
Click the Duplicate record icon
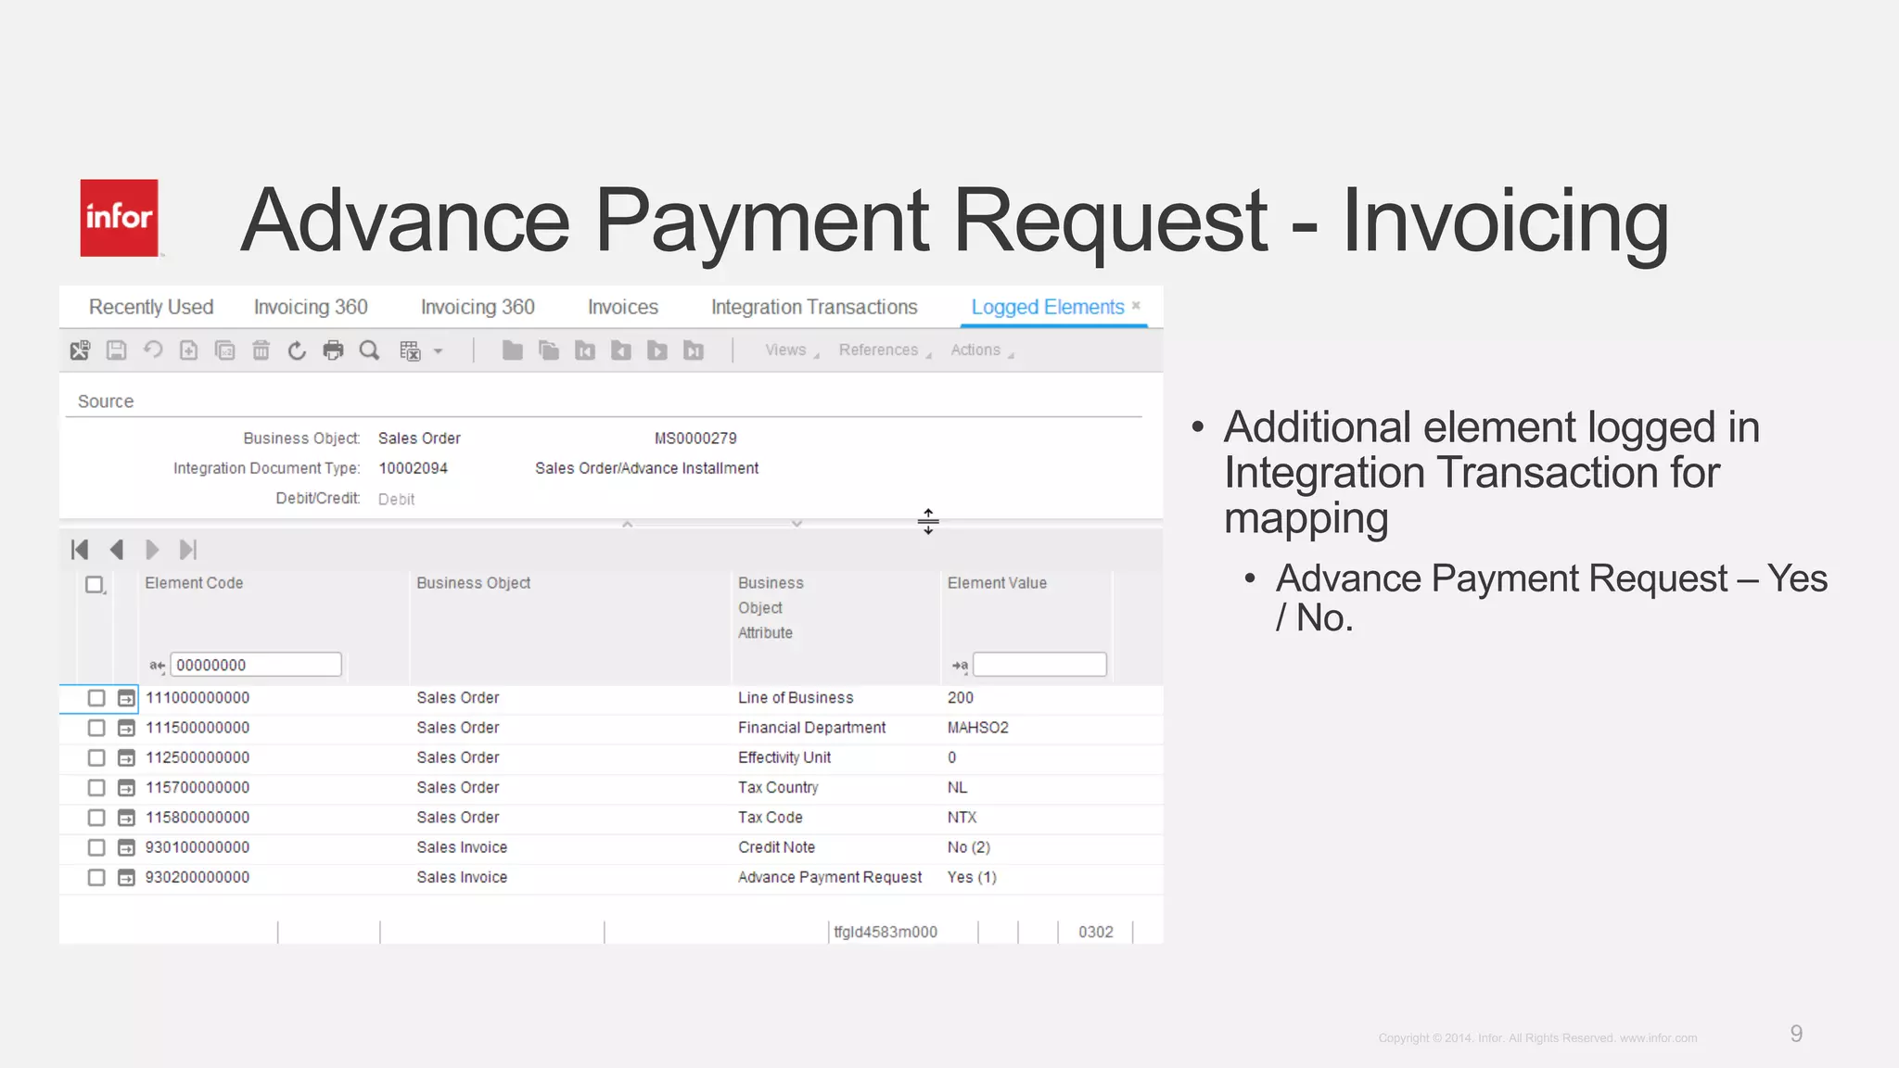coord(224,350)
